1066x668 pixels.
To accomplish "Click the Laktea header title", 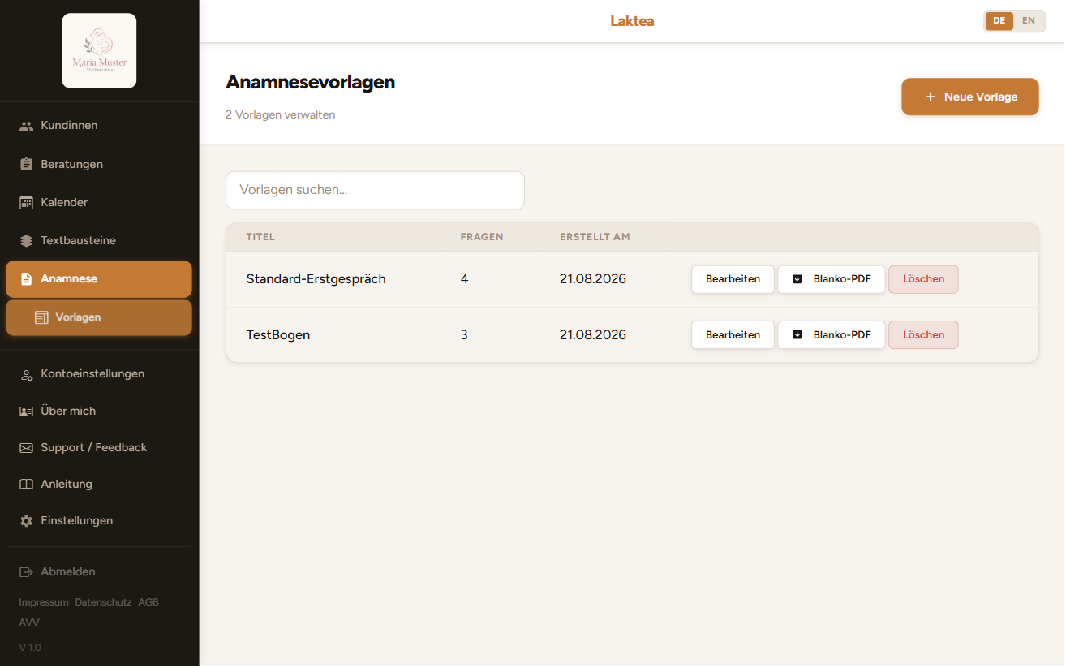I will click(632, 21).
